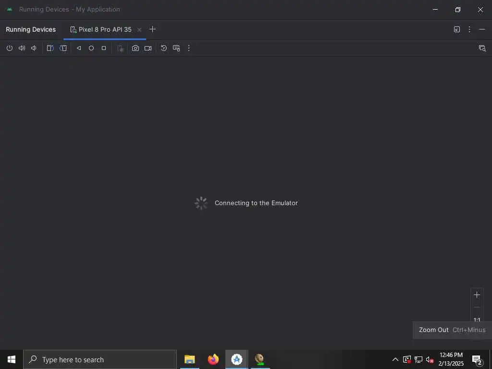Click the network tray icon
The width and height of the screenshot is (492, 369).
click(x=418, y=359)
